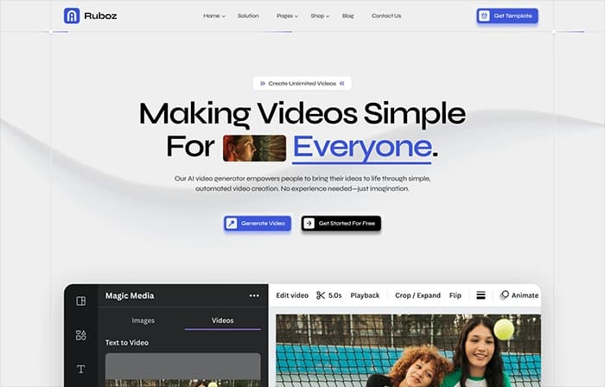The width and height of the screenshot is (605, 387).
Task: Click the Animate icon
Action: tap(504, 295)
